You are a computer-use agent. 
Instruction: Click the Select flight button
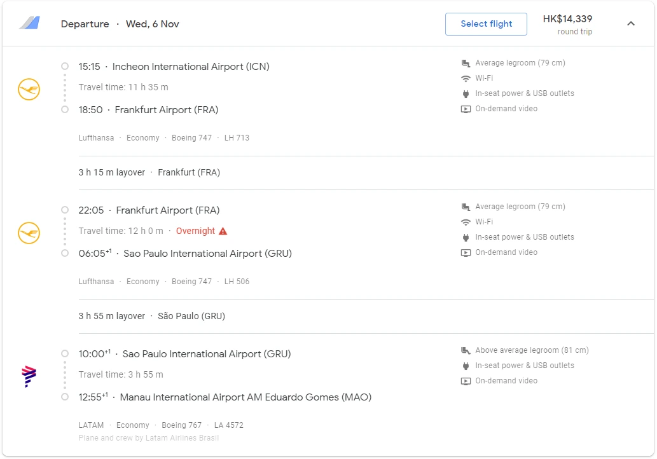[x=486, y=24]
